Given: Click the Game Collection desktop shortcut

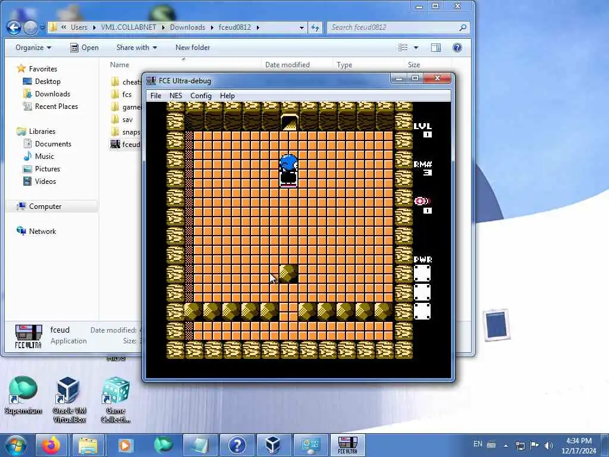Looking at the screenshot, I should (115, 399).
